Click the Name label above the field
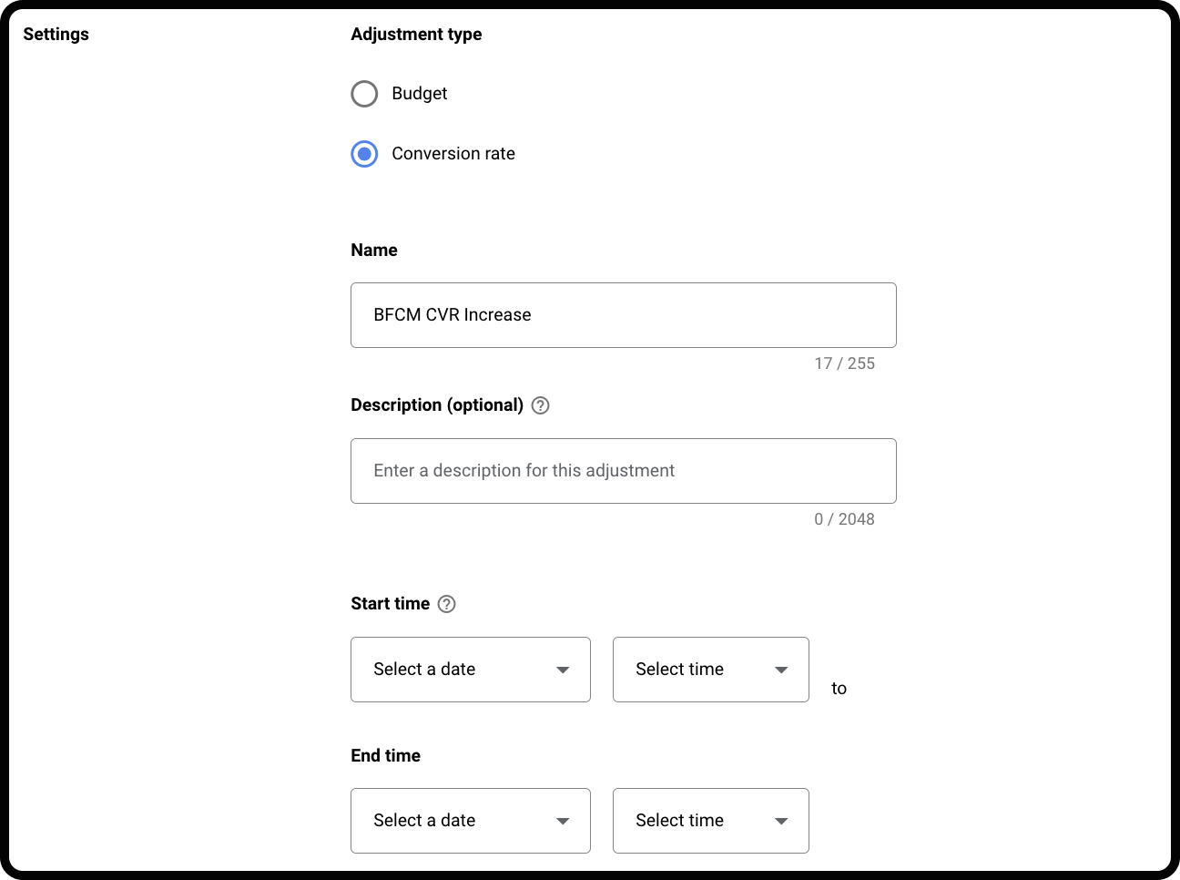Image resolution: width=1180 pixels, height=880 pixels. click(x=374, y=251)
